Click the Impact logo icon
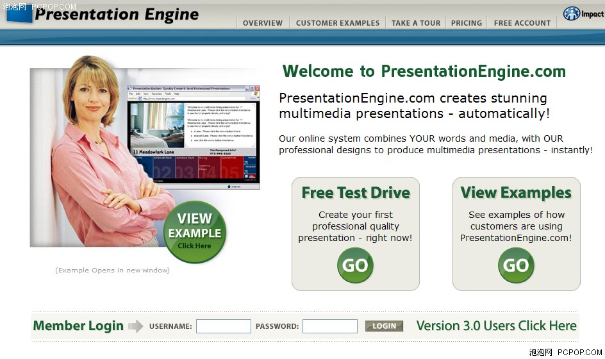Viewport: 605px width, 359px height. click(x=572, y=13)
